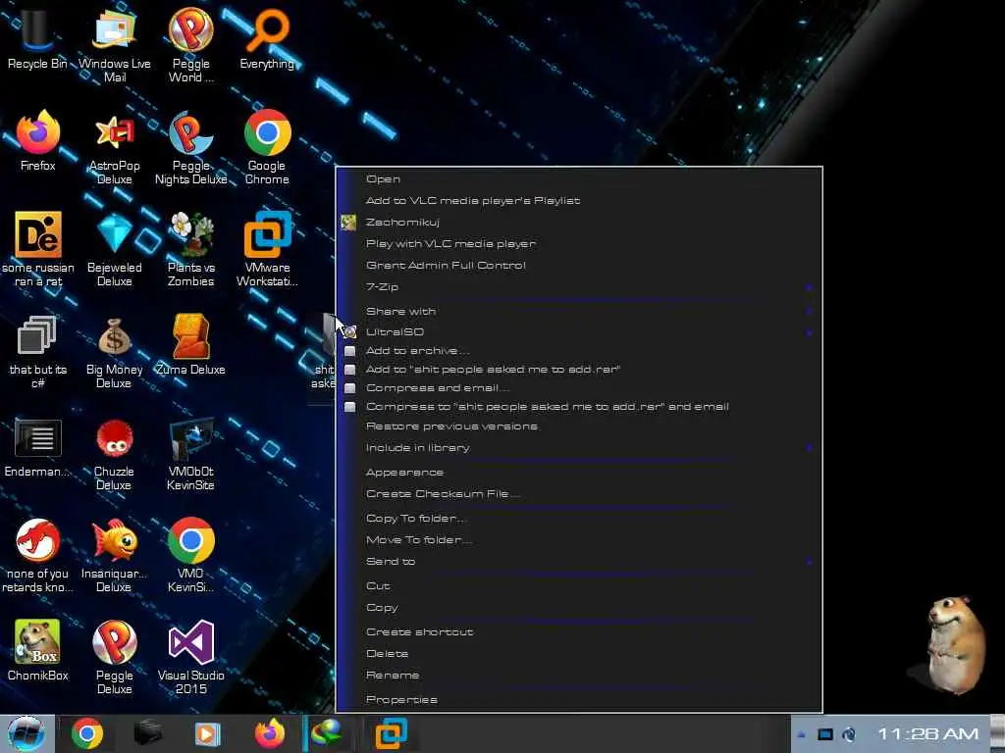The width and height of the screenshot is (1005, 753).
Task: Choose Copy in the context menu
Action: click(579, 608)
